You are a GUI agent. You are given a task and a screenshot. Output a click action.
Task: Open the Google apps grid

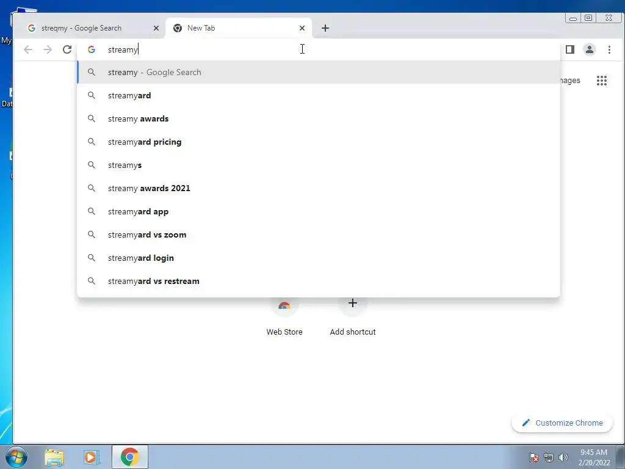pos(601,81)
